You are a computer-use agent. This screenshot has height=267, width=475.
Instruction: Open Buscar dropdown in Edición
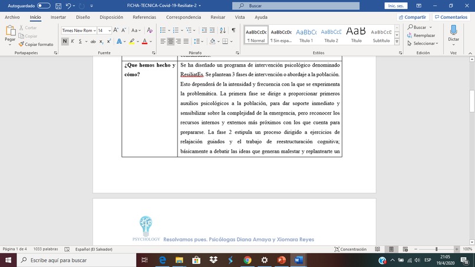click(430, 27)
